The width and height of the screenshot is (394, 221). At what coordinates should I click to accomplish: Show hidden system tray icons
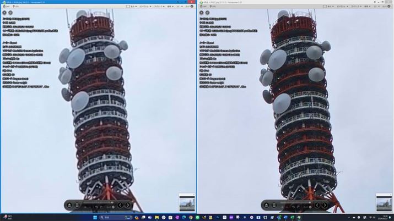(x=349, y=218)
